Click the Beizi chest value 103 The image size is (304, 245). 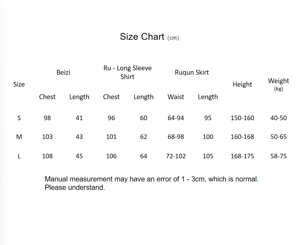click(47, 137)
